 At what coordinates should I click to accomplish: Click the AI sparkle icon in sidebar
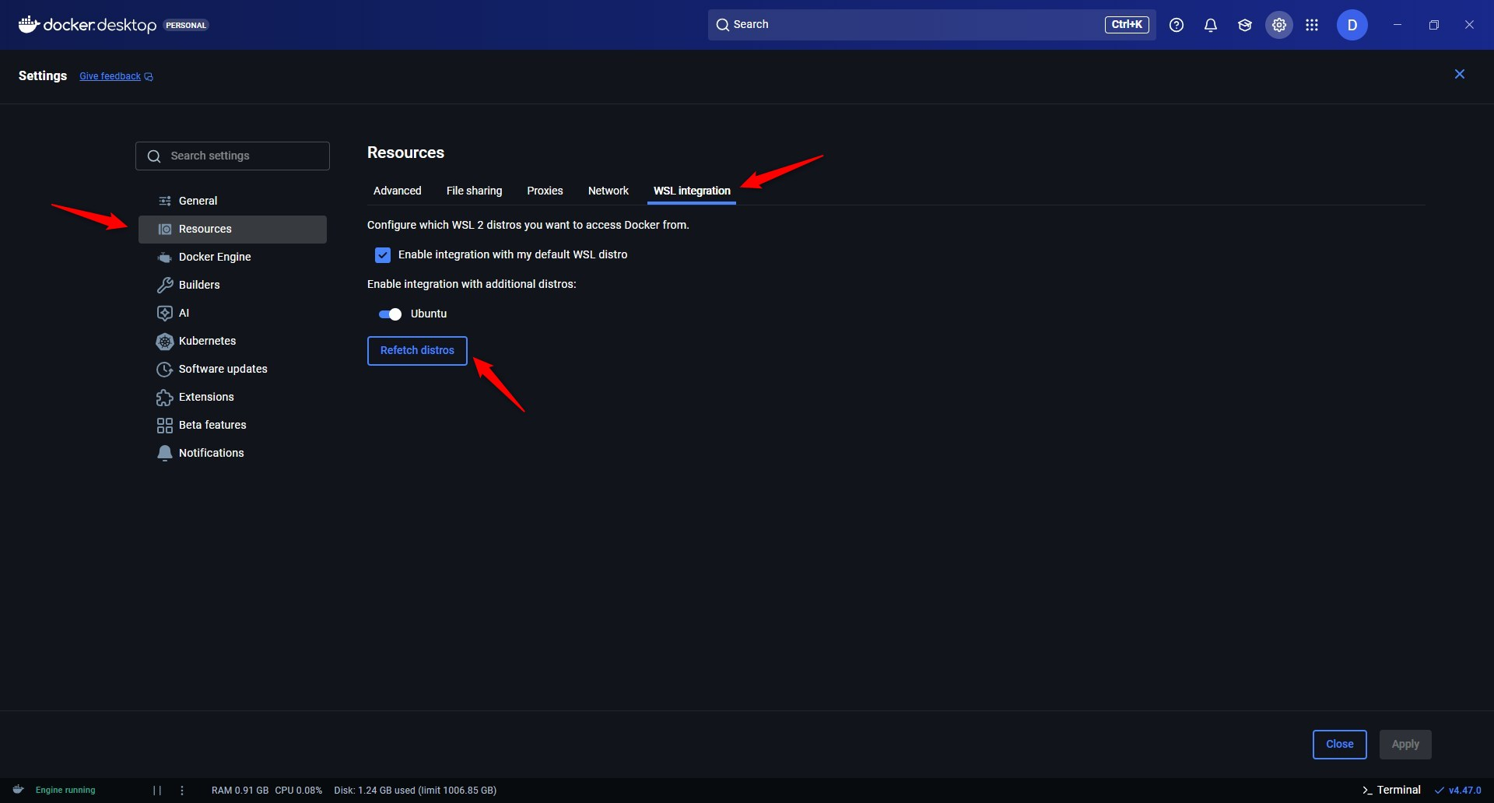pyautogui.click(x=165, y=313)
